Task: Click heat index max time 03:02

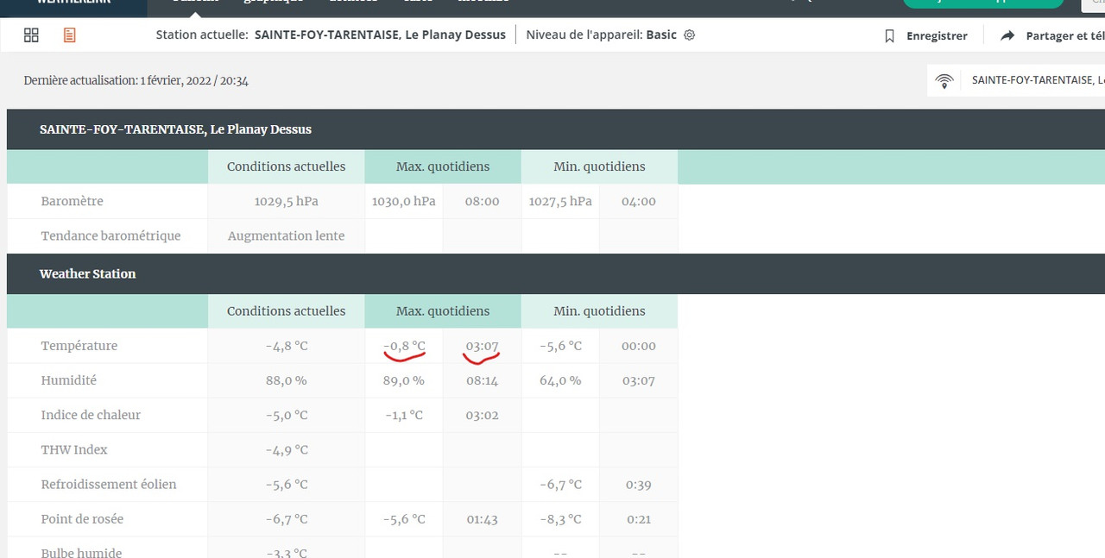Action: coord(483,415)
